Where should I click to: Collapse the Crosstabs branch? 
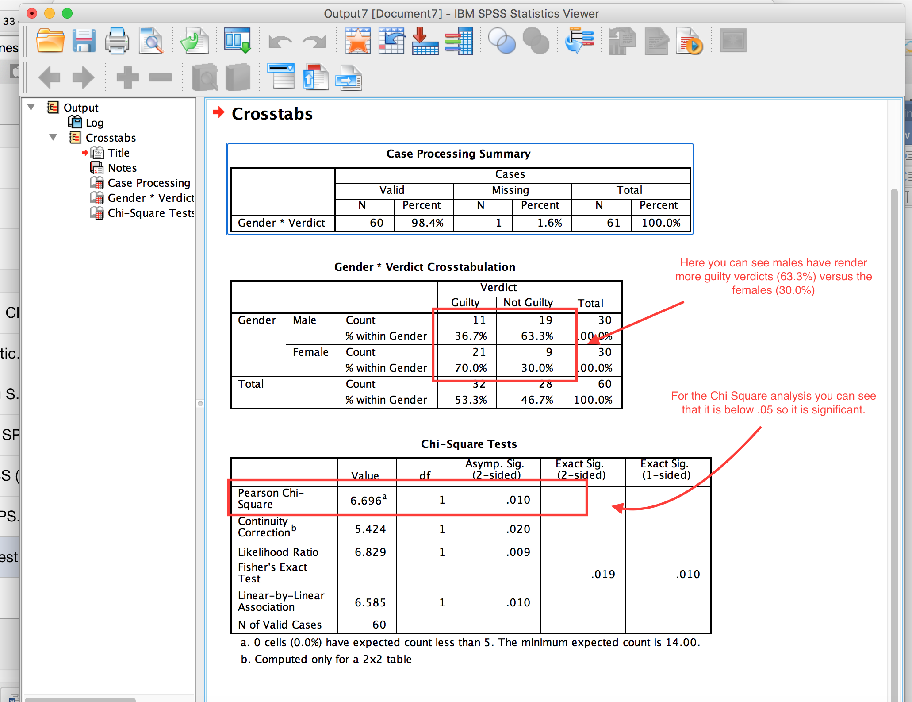53,138
